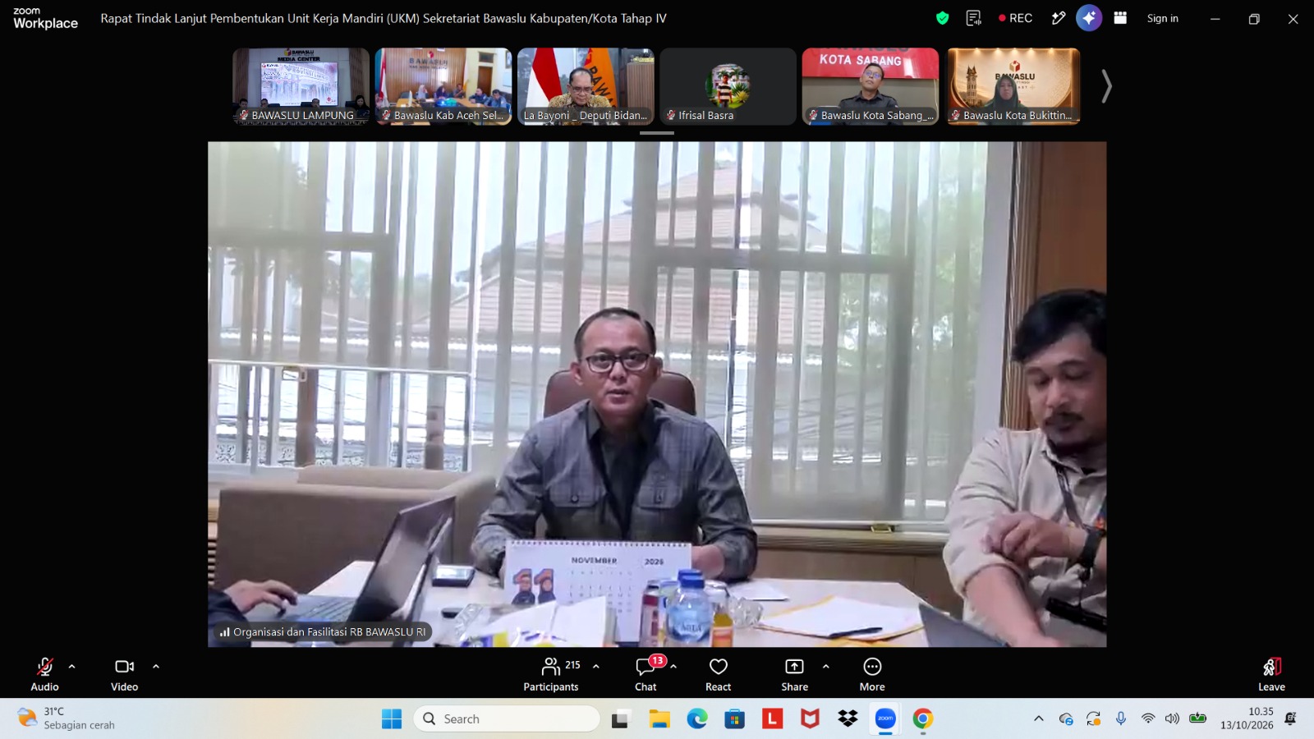The width and height of the screenshot is (1314, 739).
Task: Open the Chat panel
Action: 646,674
